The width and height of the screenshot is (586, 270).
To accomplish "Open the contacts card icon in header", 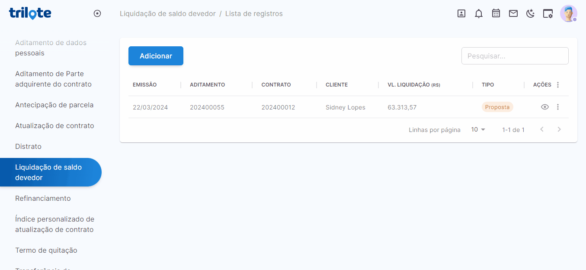I will coord(461,13).
